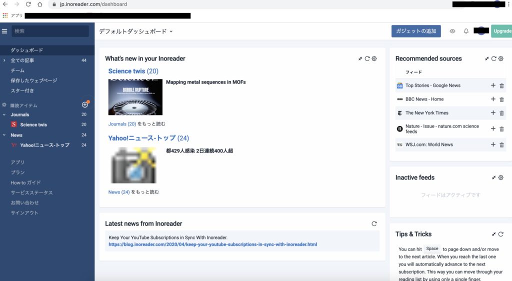This screenshot has width=512, height=281.
Task: Open チーム in sidebar
Action: point(17,70)
